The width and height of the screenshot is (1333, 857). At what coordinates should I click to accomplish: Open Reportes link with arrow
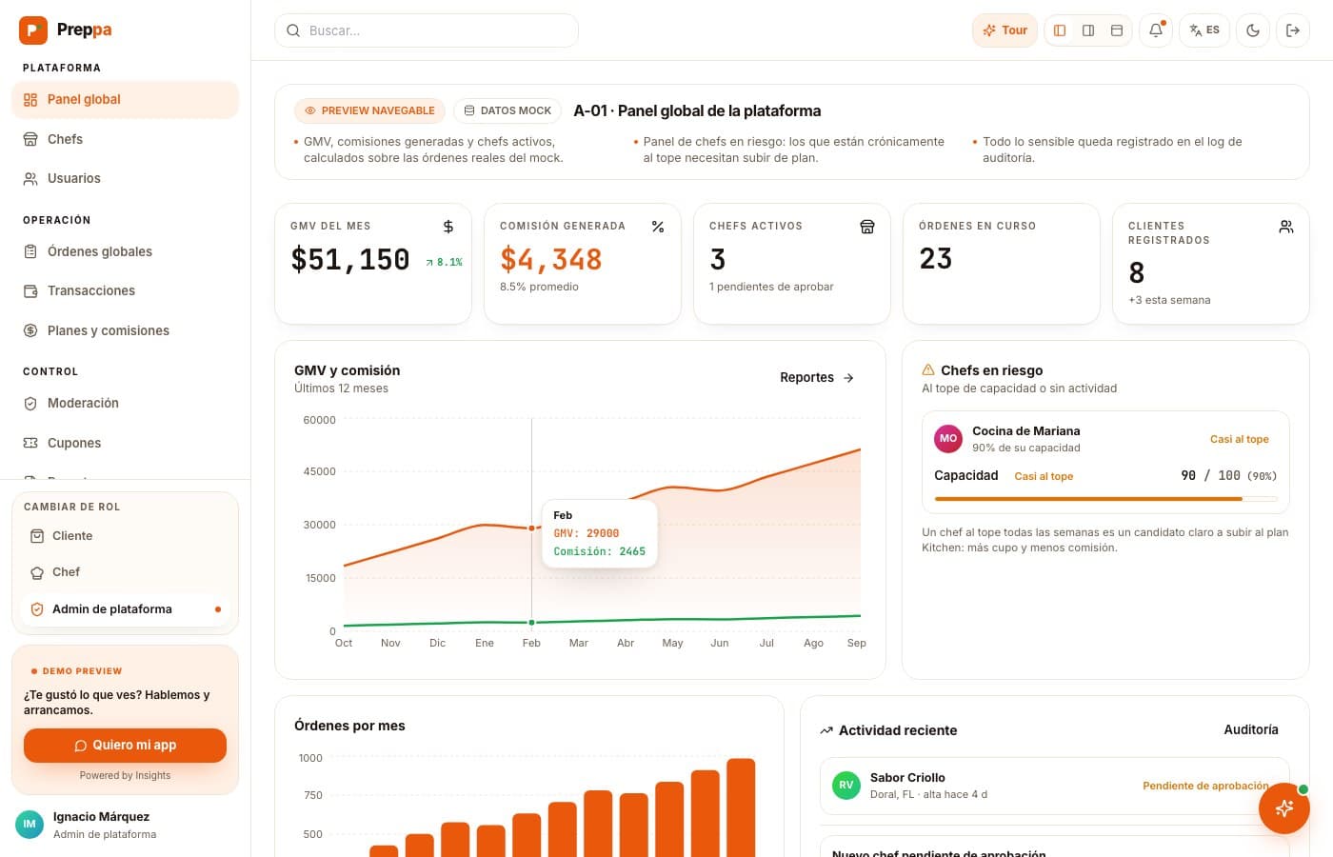tap(817, 377)
